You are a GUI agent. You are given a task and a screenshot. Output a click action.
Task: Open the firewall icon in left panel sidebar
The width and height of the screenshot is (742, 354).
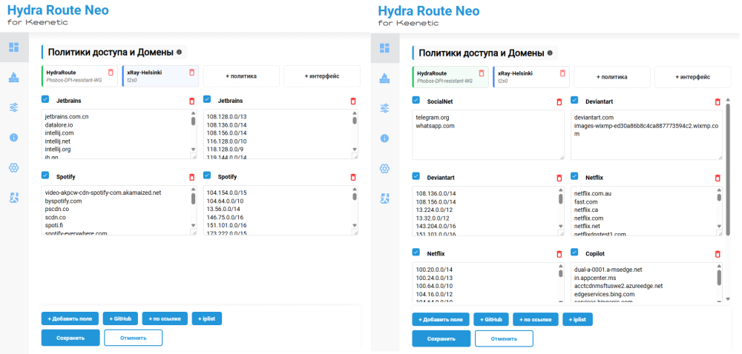13,78
